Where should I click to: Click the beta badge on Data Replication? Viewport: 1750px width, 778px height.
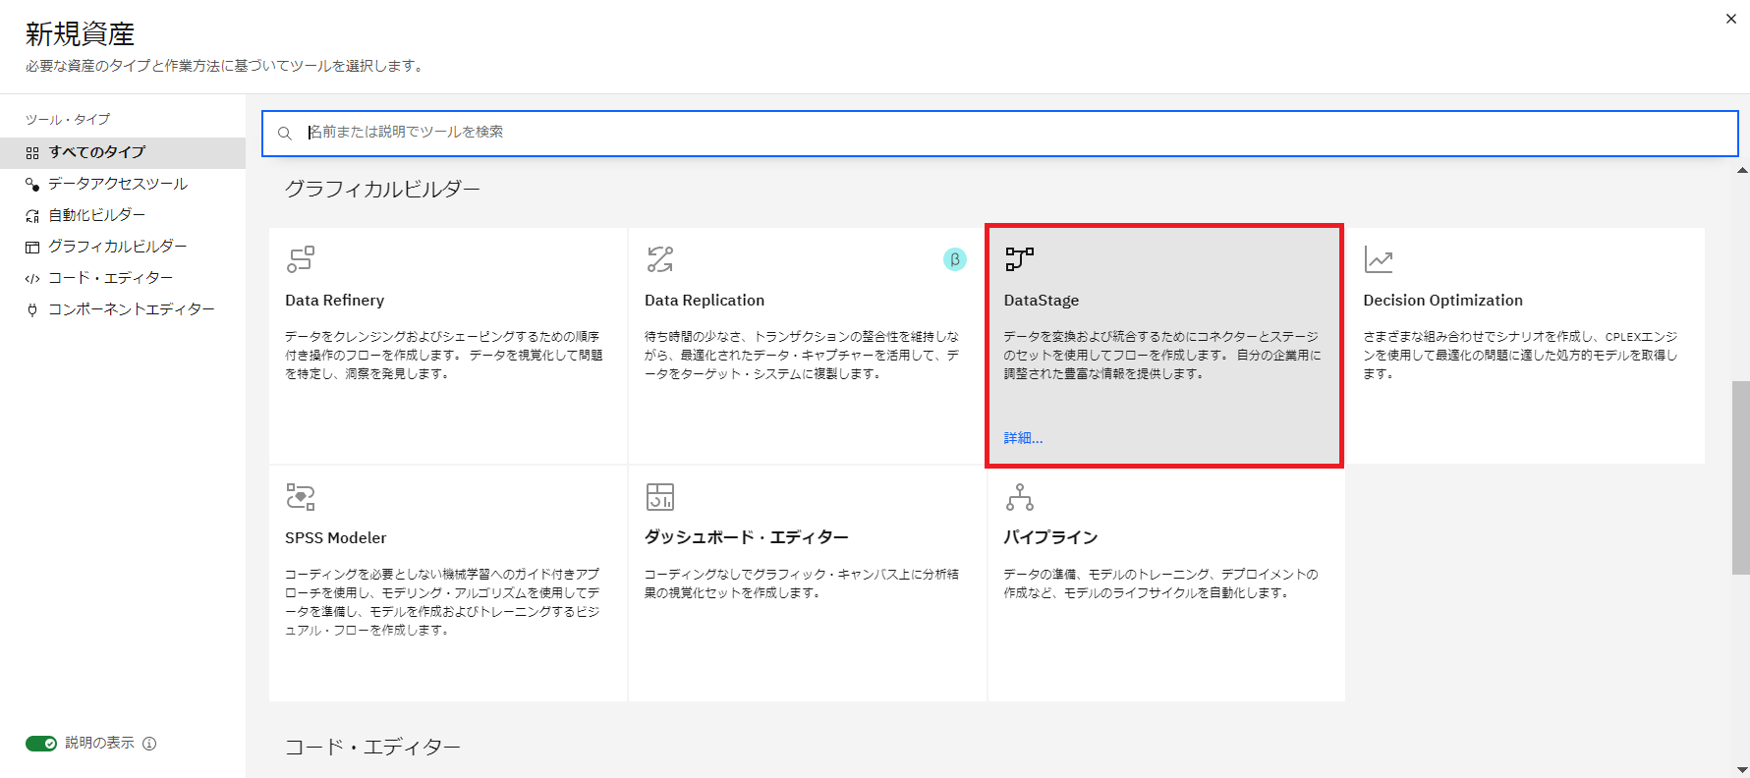pos(955,259)
